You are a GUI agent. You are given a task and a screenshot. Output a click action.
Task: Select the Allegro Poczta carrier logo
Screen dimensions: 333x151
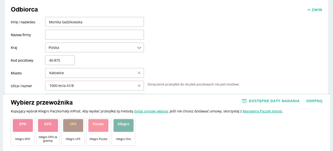pyautogui.click(x=98, y=125)
